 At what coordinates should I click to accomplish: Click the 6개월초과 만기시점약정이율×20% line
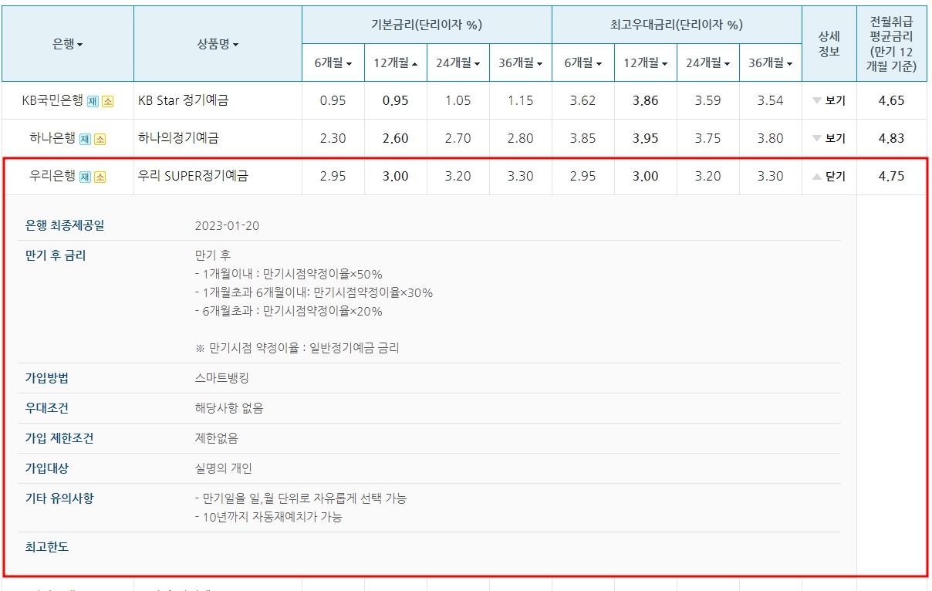point(289,312)
